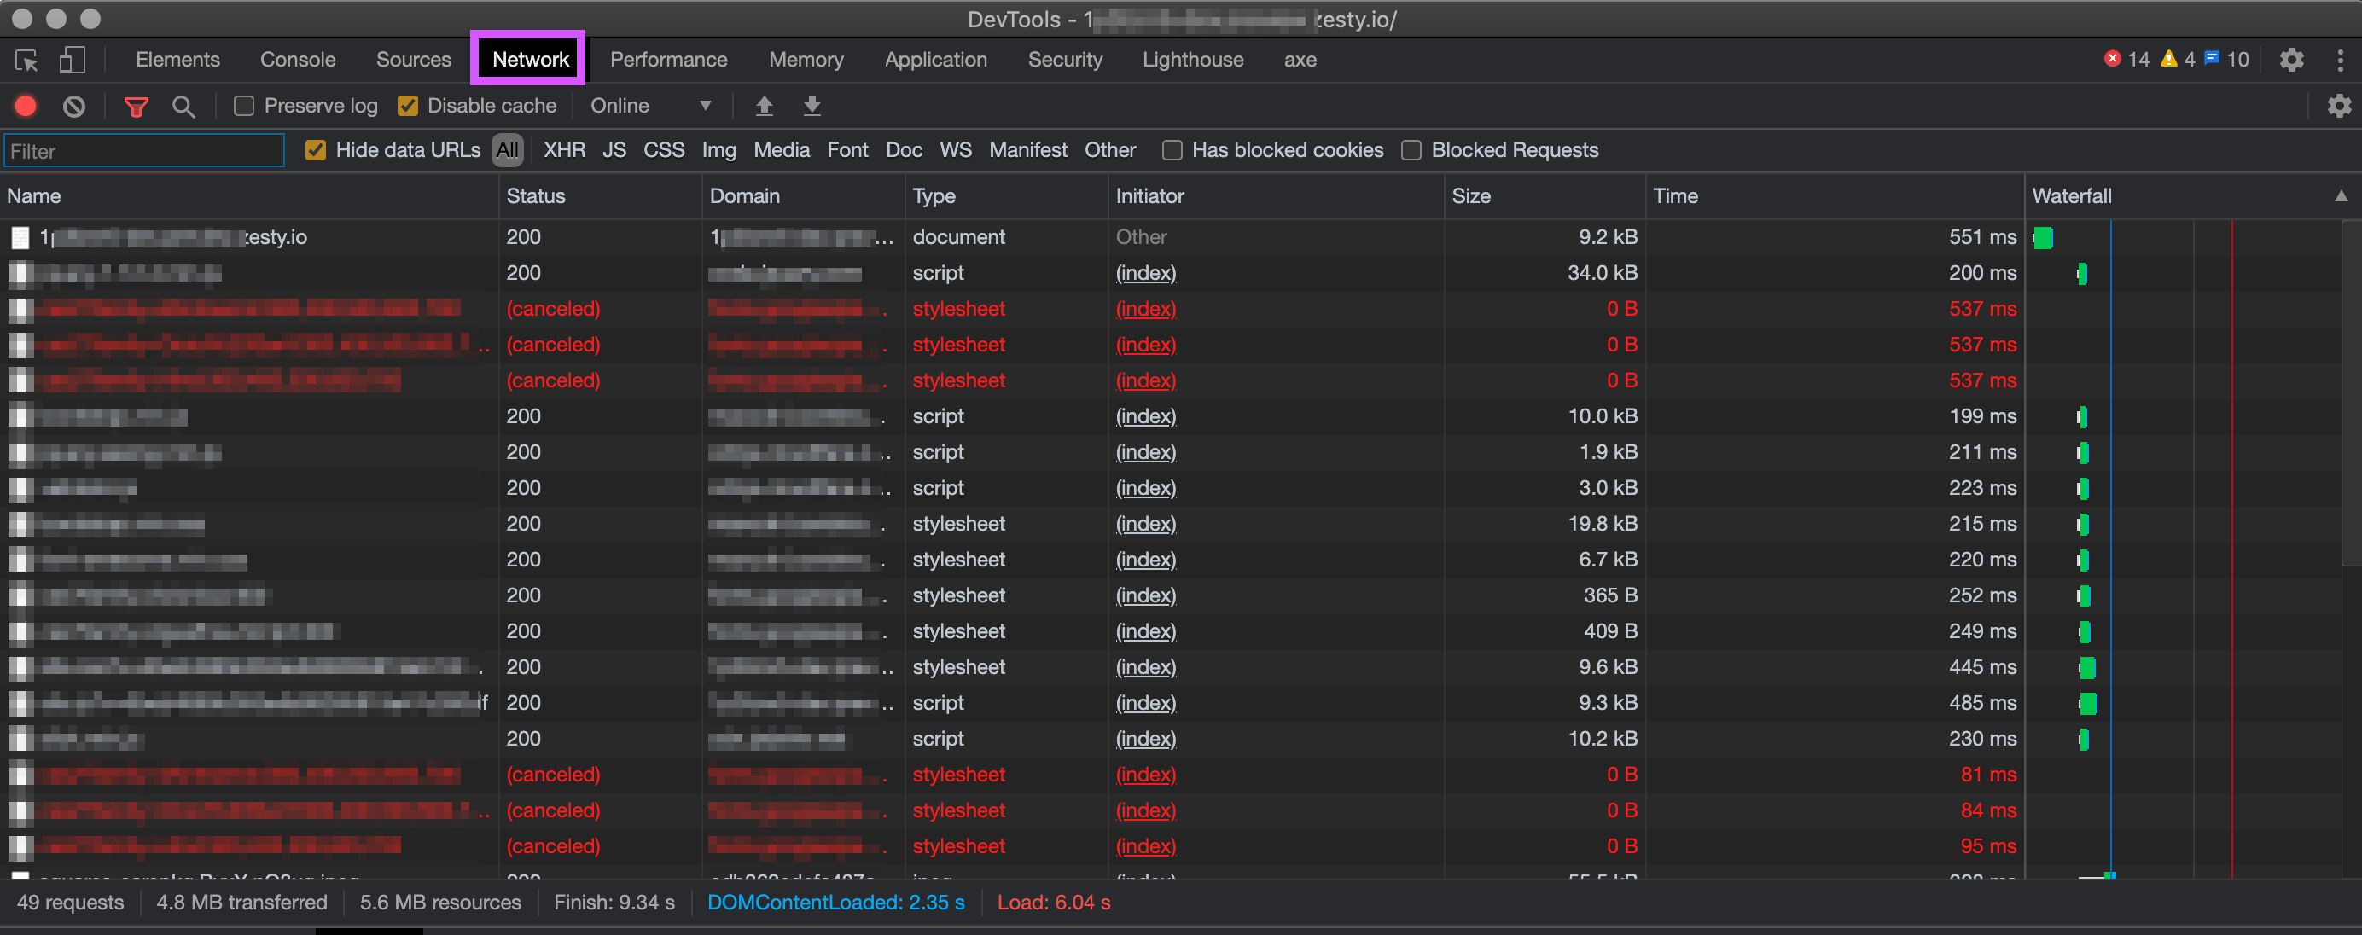Toggle Waterfall column sort arrow
This screenshot has width=2362, height=935.
coord(2341,196)
